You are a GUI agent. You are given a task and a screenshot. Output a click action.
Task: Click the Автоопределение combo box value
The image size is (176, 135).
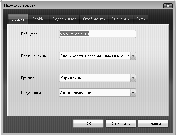pos(77,93)
